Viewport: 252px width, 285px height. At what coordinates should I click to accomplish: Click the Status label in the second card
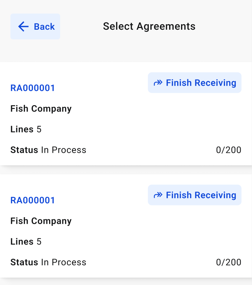pos(24,263)
